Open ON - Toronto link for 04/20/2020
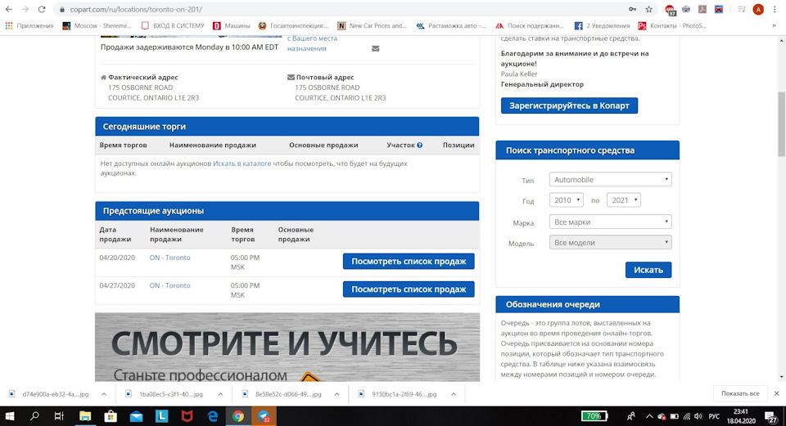Screen dimensions: 786x426 [x=170, y=258]
